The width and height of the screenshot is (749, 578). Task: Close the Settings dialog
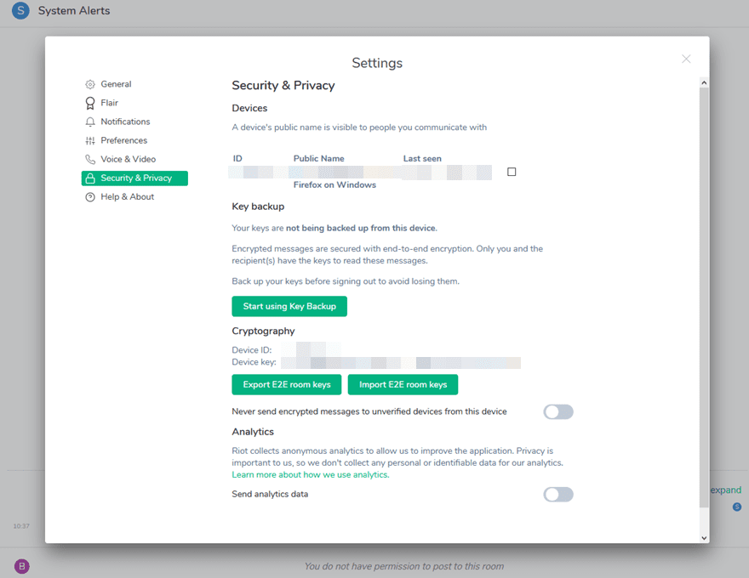click(x=686, y=59)
